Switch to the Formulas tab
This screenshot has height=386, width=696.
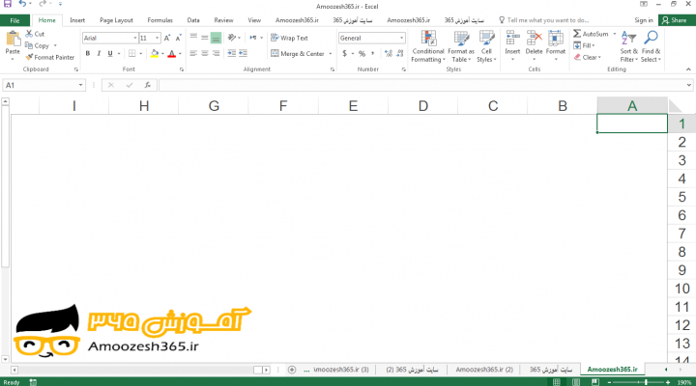pyautogui.click(x=159, y=20)
